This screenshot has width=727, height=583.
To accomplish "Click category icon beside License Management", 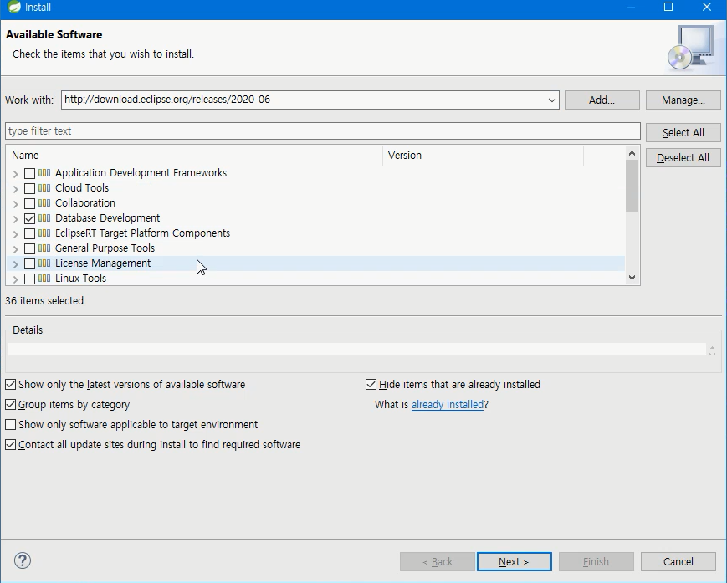I will pos(44,263).
